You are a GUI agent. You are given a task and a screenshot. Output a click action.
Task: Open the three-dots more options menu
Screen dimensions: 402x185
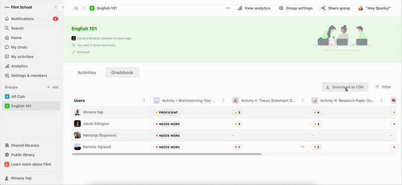[228, 8]
